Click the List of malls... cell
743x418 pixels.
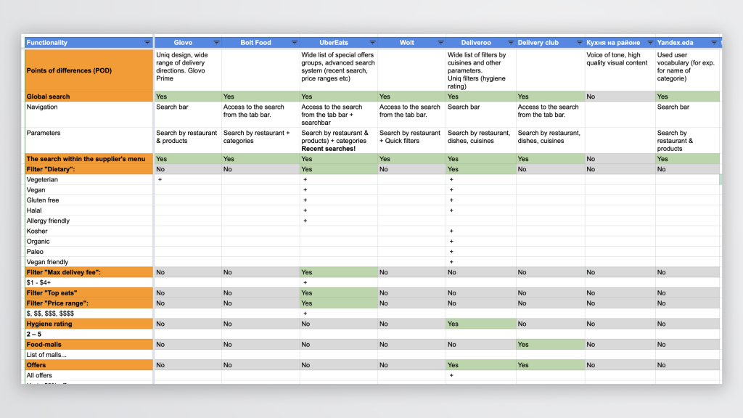(89, 354)
